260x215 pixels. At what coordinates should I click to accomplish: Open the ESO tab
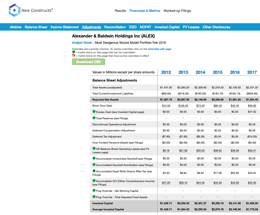[133, 27]
